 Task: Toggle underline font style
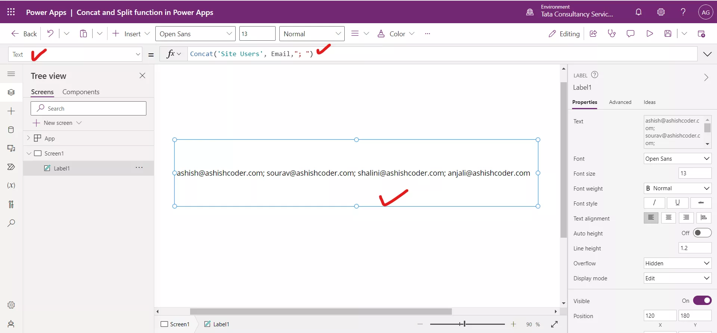pyautogui.click(x=677, y=203)
